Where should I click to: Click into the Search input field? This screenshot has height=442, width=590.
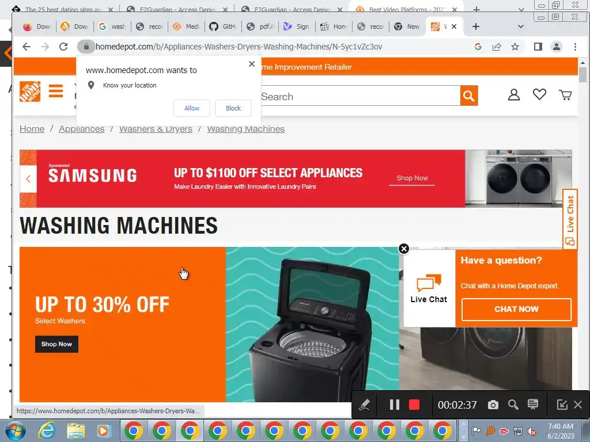(x=360, y=96)
